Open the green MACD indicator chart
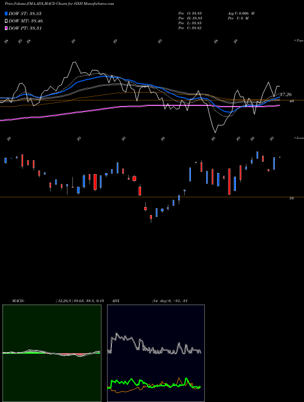 tap(52, 353)
